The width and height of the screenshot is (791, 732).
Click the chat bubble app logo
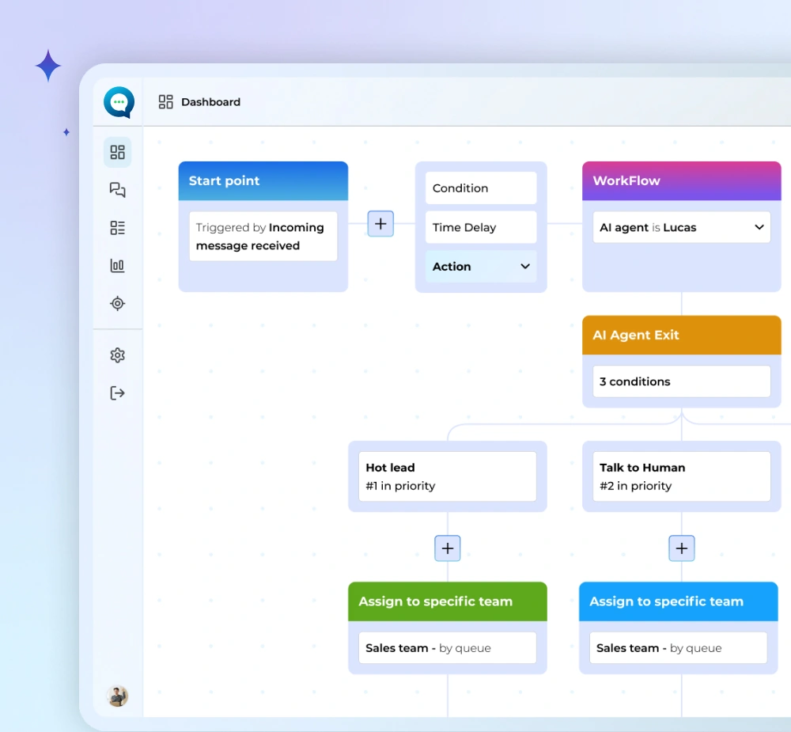[119, 102]
